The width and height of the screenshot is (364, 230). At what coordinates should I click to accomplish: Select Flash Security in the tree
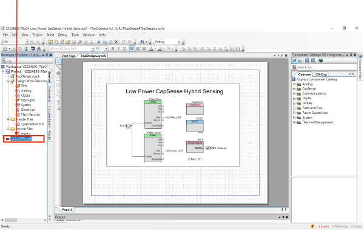pos(31,114)
